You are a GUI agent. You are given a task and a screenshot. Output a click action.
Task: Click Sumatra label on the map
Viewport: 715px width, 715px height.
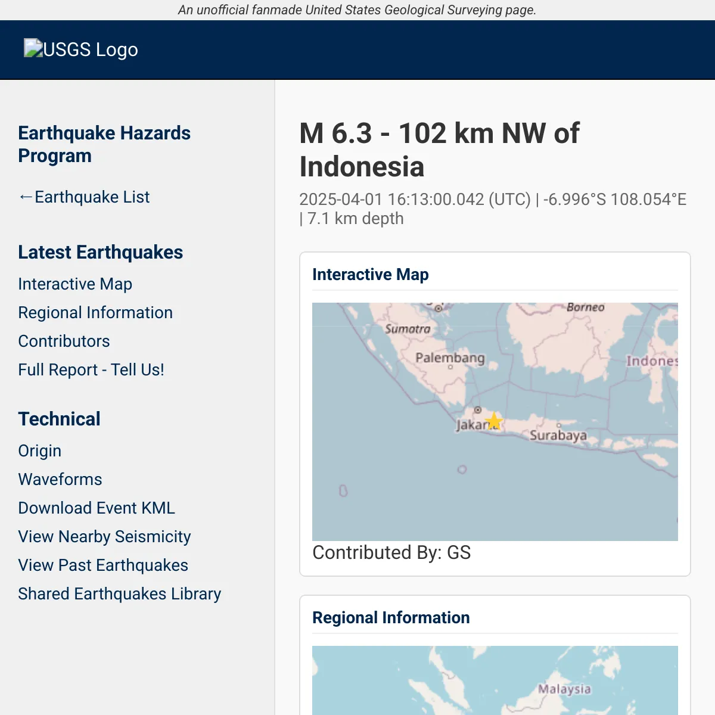(x=408, y=329)
